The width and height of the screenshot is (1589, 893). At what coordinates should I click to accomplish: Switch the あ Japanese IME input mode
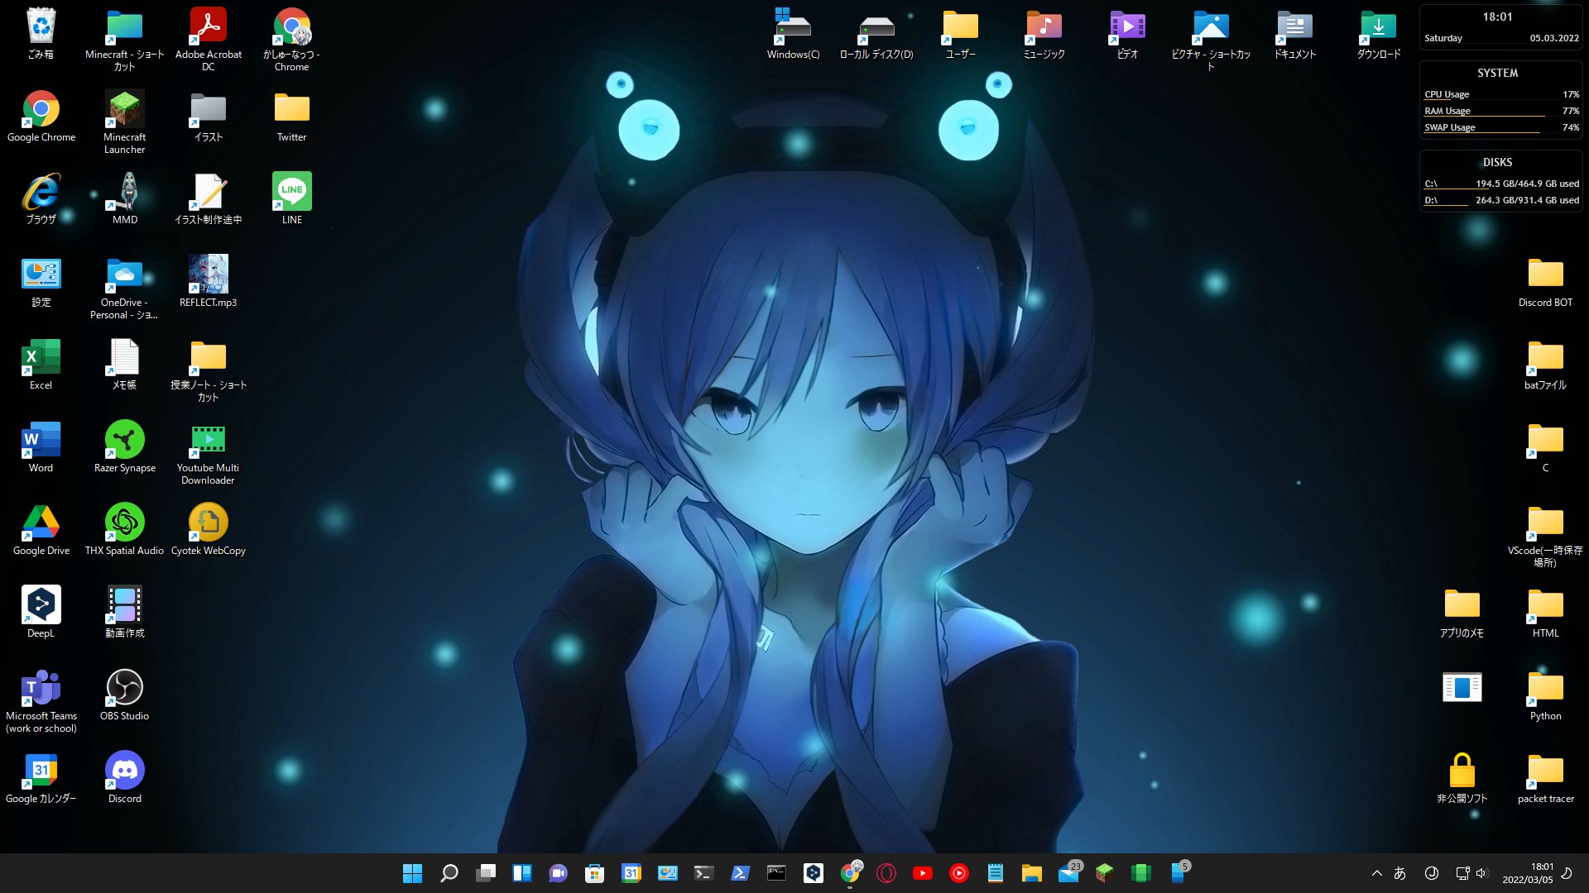pos(1399,873)
